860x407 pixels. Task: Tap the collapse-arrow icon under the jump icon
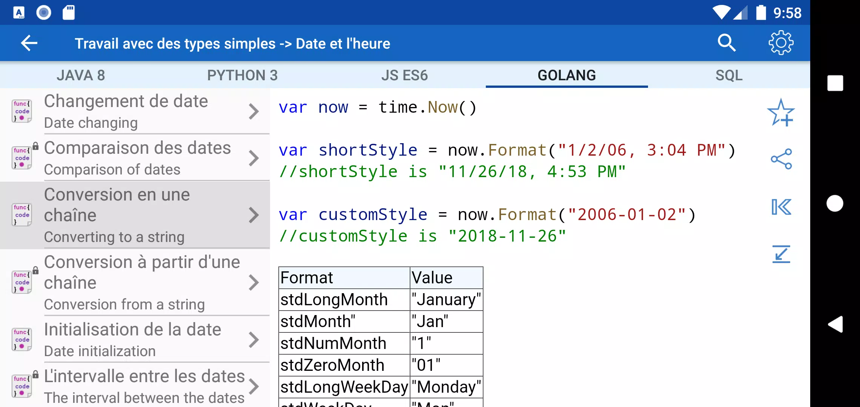[x=781, y=254]
